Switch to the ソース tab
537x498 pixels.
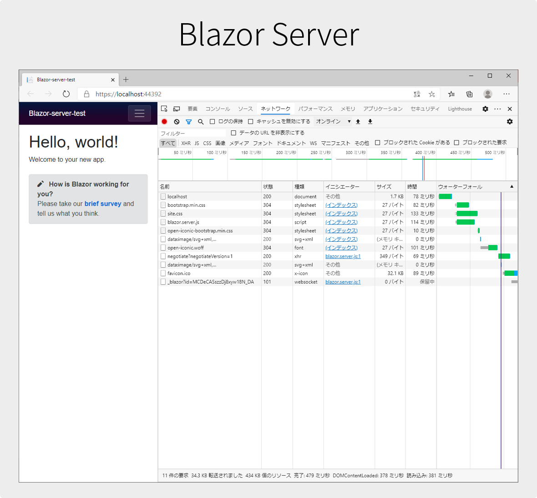click(246, 109)
